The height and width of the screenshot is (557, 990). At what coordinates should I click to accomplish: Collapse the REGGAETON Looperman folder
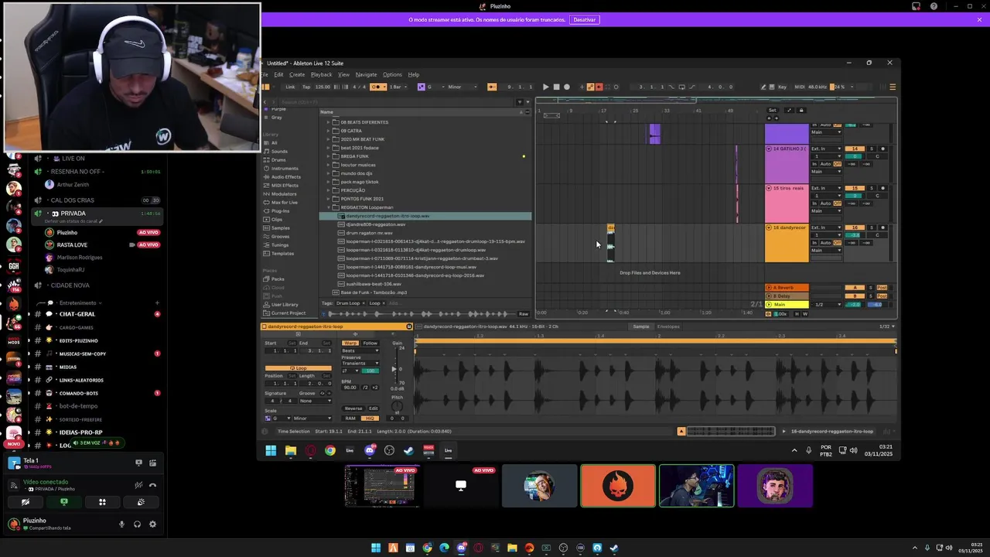[x=328, y=207]
